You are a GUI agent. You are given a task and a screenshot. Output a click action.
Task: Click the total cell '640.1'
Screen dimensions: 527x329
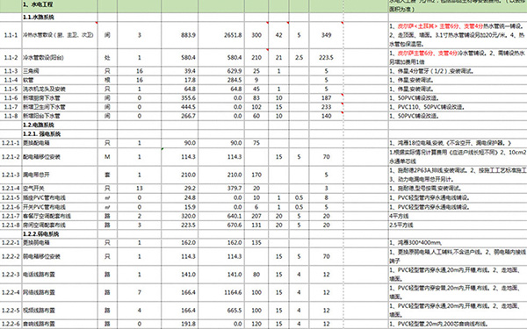click(221, 216)
